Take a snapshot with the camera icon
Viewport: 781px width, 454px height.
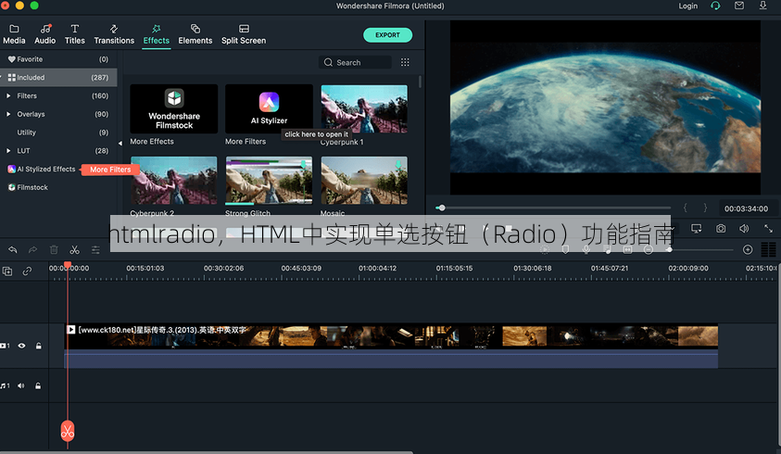click(721, 228)
